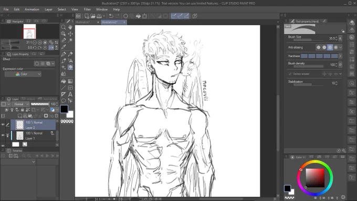
Task: Select the Hand move tool
Action: pos(70,27)
